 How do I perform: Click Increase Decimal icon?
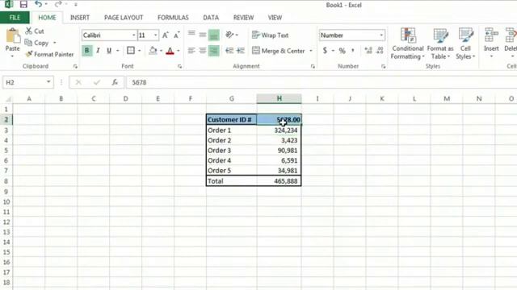(368, 51)
